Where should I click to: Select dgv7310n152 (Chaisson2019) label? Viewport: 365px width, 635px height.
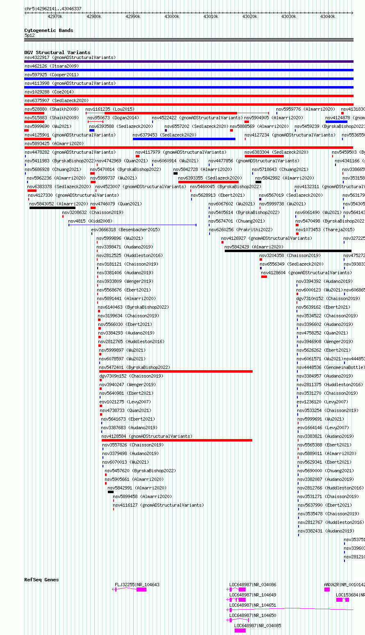click(x=328, y=298)
